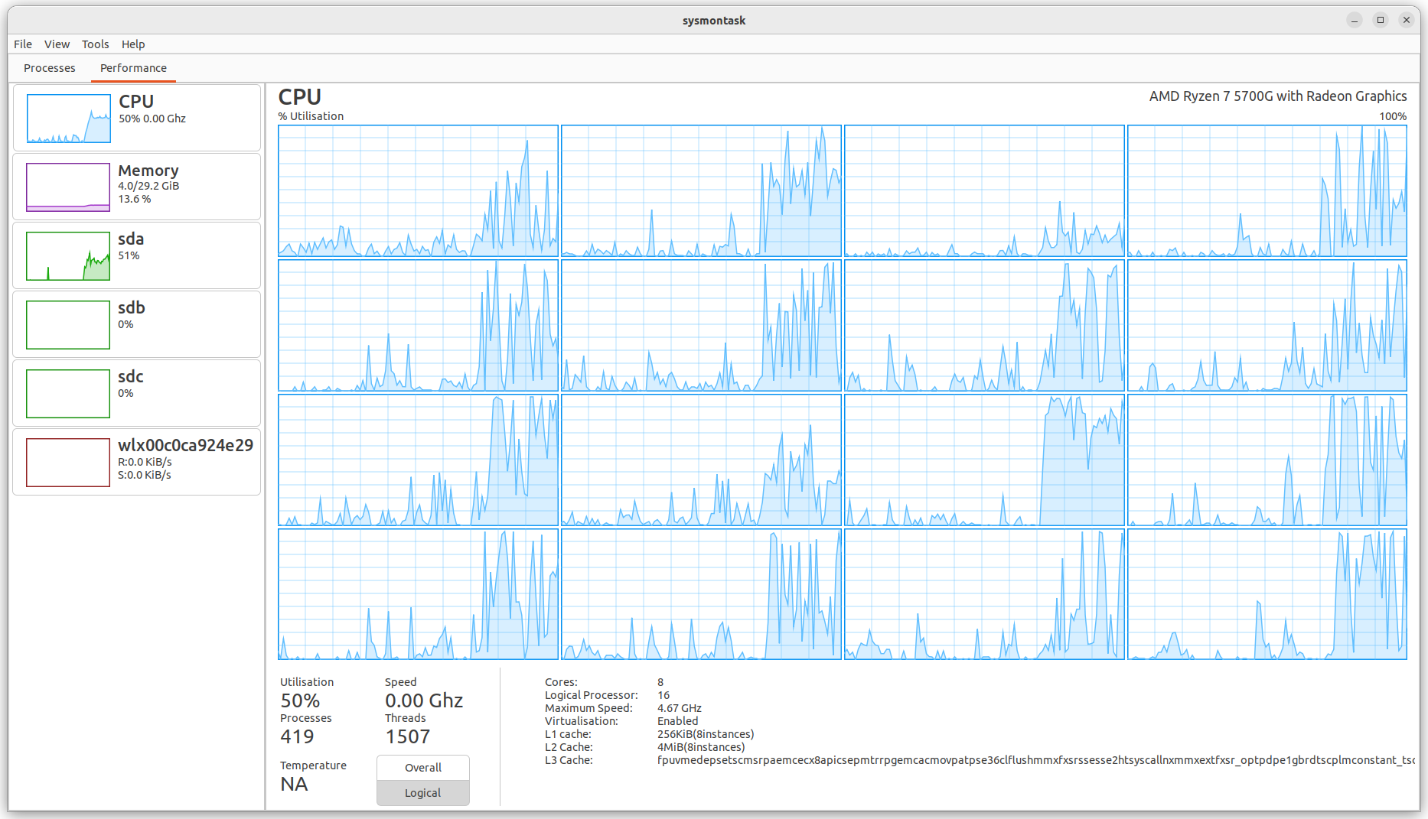Toggle the sda graph display
The width and height of the screenshot is (1428, 819).
point(67,255)
